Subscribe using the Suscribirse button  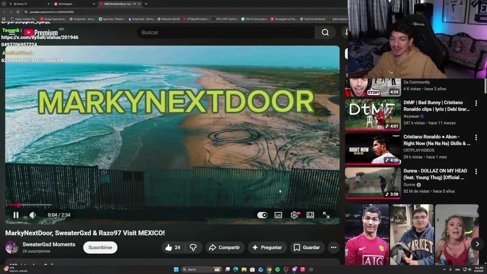click(x=100, y=247)
